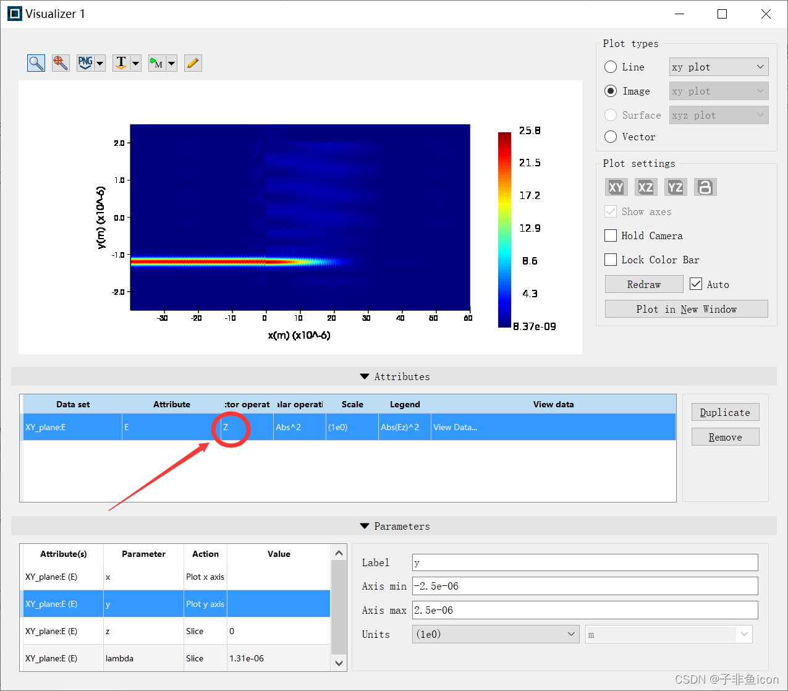Click the Label input field
This screenshot has height=691, width=788.
(x=585, y=562)
